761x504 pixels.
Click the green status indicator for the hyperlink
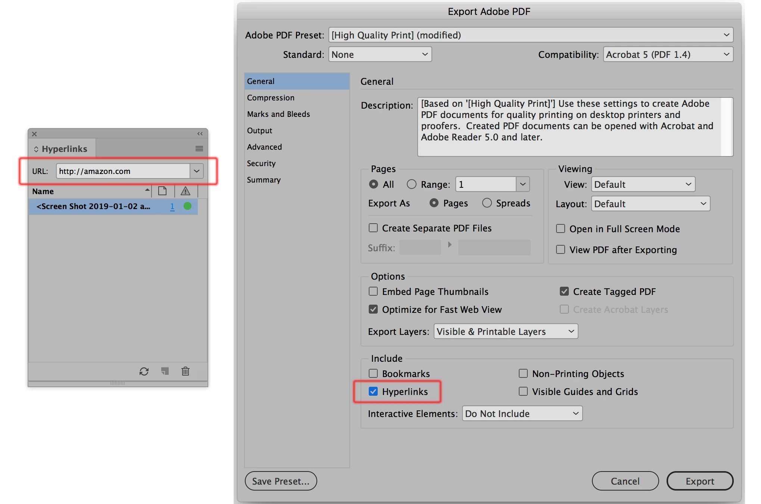click(x=187, y=206)
